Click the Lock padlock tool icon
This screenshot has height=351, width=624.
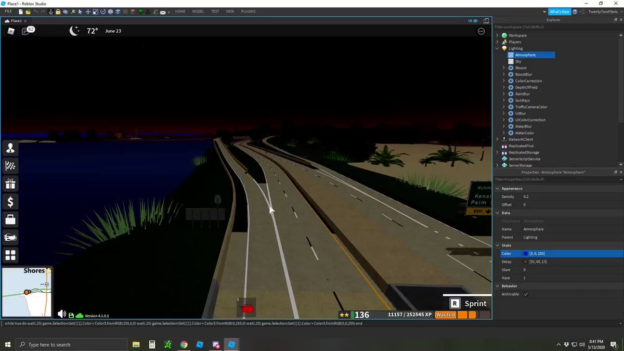click(x=58, y=11)
